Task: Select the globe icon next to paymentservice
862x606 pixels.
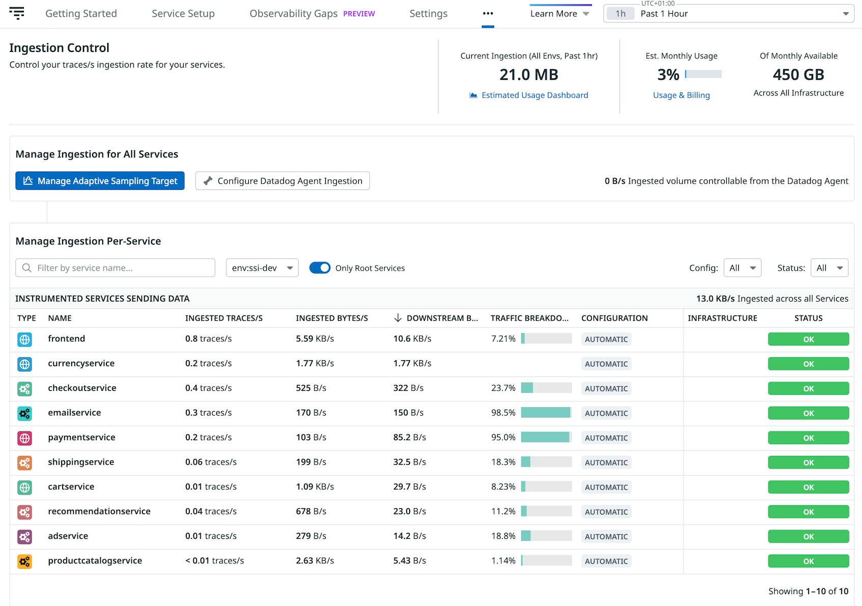Action: pos(24,438)
